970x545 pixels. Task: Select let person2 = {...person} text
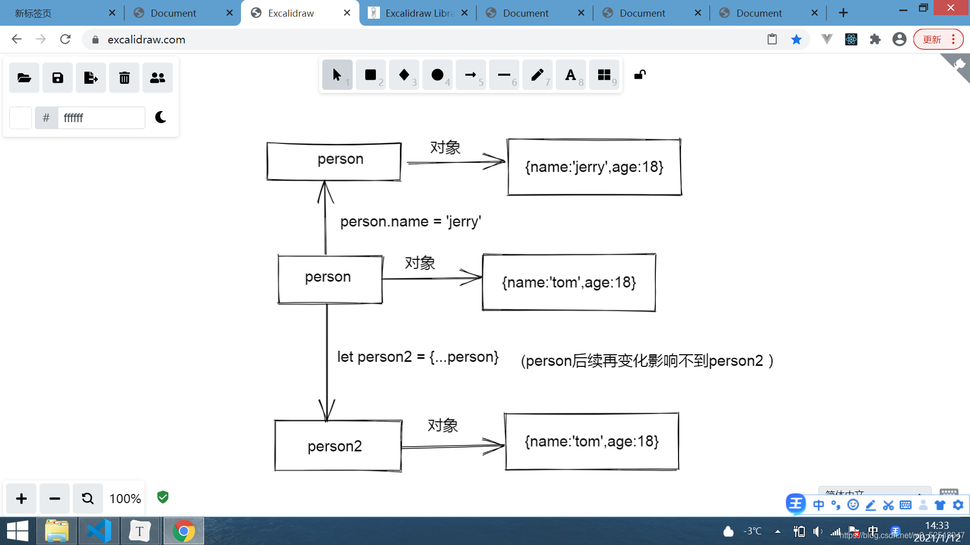(418, 357)
